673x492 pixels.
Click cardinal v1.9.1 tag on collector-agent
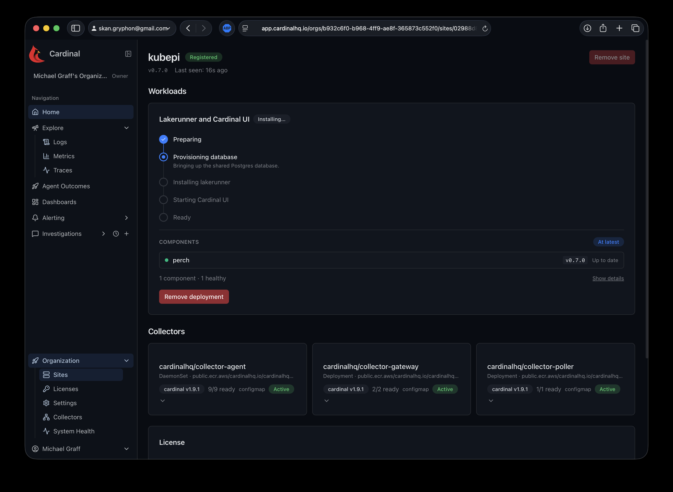point(182,389)
